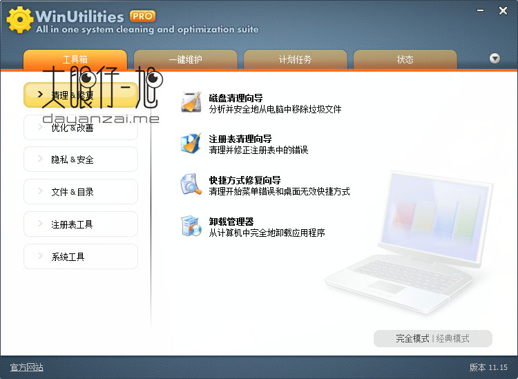Switch to 完全模式 view
Screen dimensions: 518x379
click(412, 338)
